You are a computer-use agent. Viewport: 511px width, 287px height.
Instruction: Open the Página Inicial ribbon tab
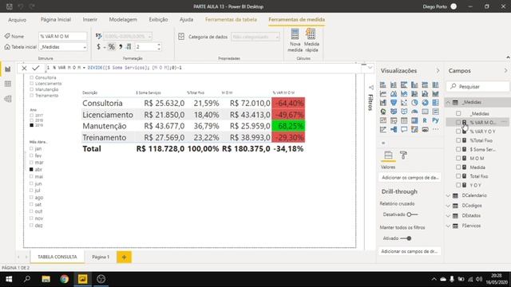click(x=56, y=19)
